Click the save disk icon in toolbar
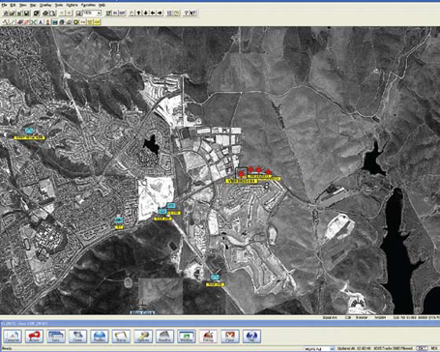 (x=27, y=13)
